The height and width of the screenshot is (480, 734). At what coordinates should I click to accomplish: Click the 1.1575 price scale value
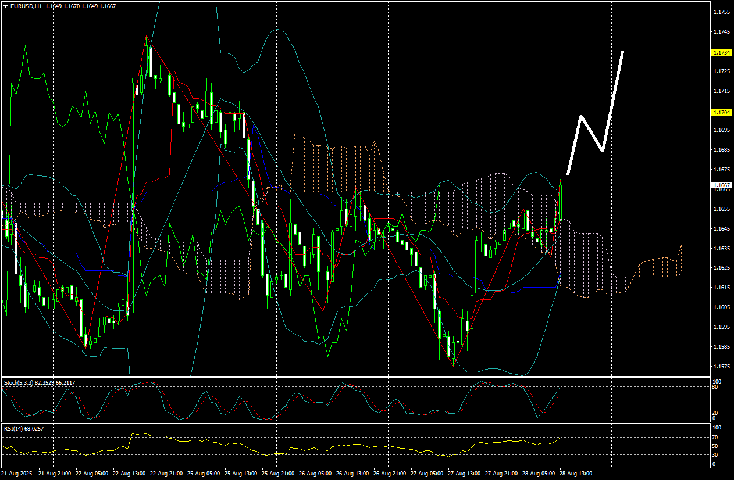pos(721,367)
